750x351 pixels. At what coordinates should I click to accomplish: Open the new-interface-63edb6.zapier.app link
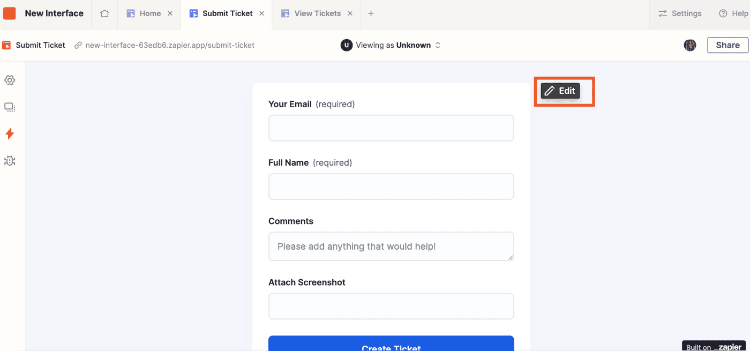click(165, 45)
